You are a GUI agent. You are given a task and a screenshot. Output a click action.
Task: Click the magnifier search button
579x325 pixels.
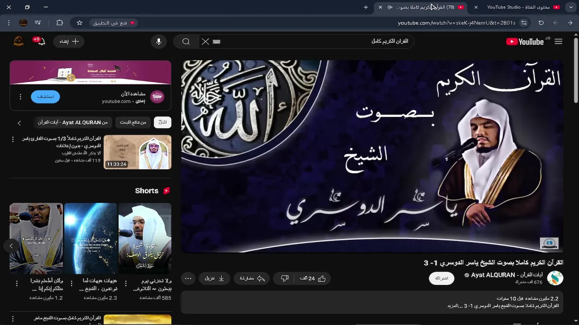(186, 42)
